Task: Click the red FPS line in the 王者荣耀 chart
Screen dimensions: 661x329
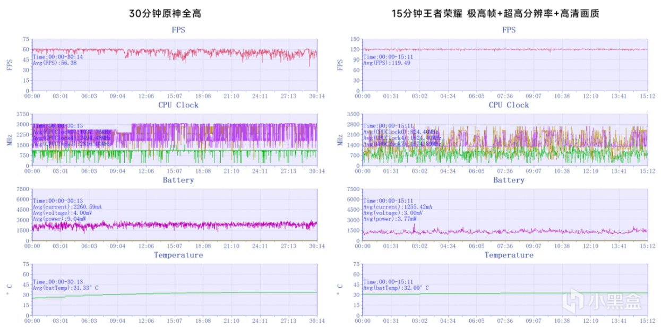Action: (504, 49)
